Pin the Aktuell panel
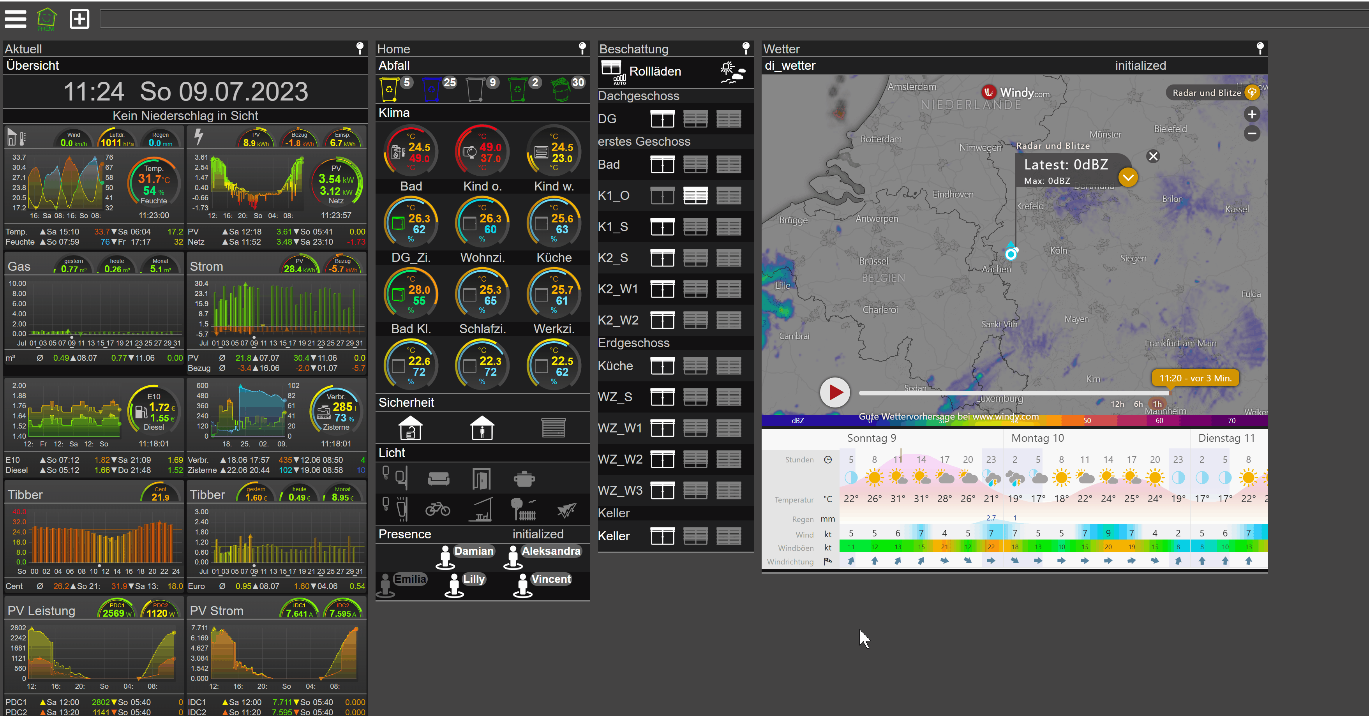 [360, 48]
